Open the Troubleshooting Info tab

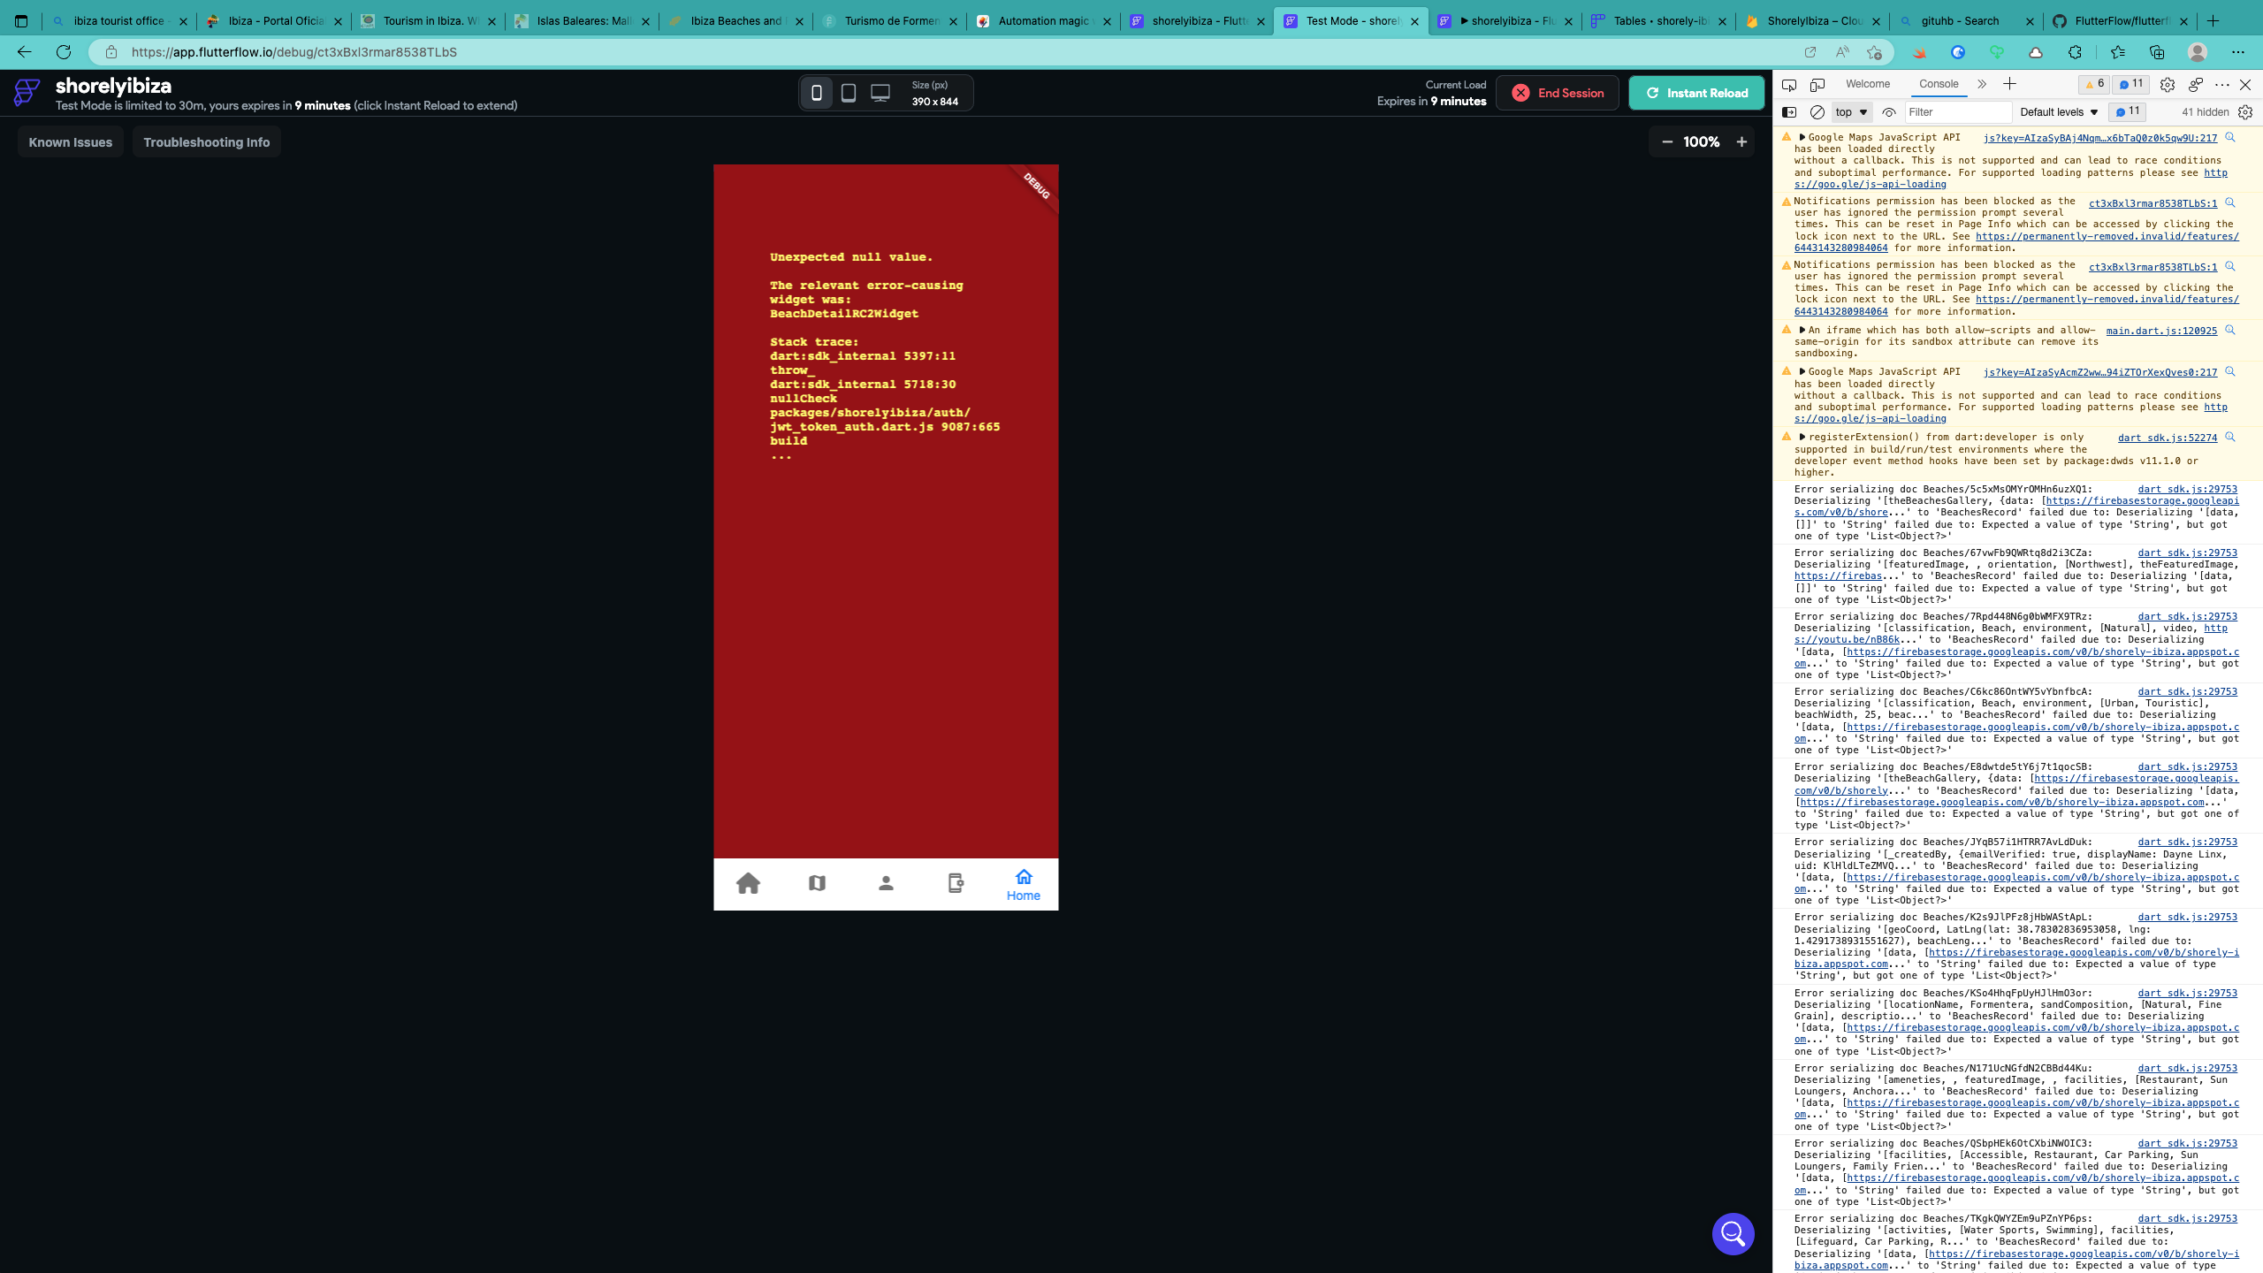click(207, 141)
